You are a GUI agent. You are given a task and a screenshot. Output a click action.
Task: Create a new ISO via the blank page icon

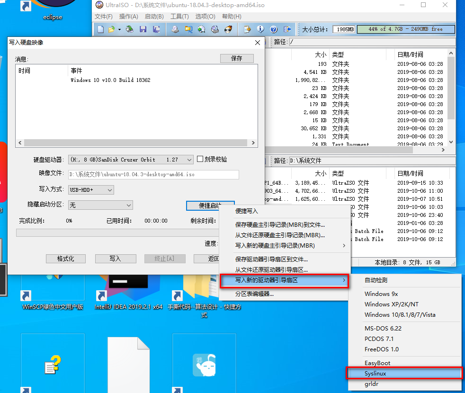coord(100,29)
